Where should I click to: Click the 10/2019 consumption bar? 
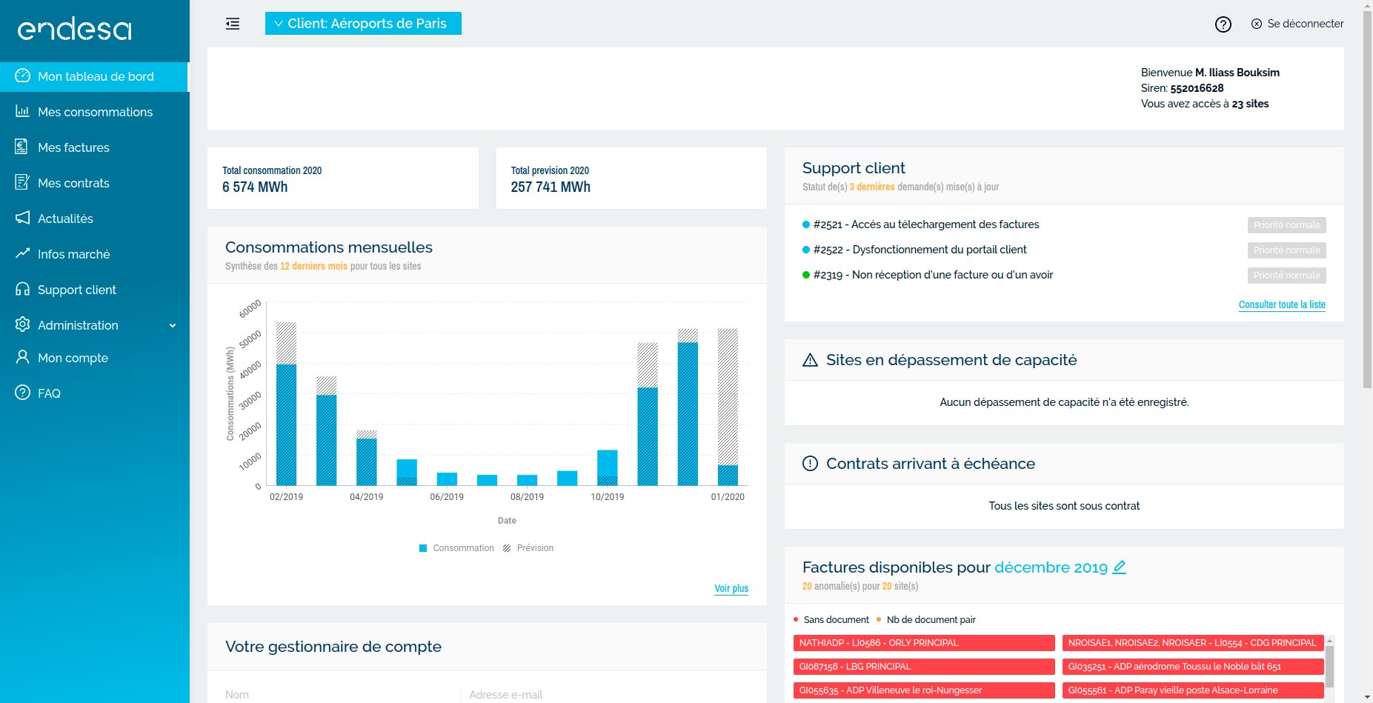[x=608, y=467]
